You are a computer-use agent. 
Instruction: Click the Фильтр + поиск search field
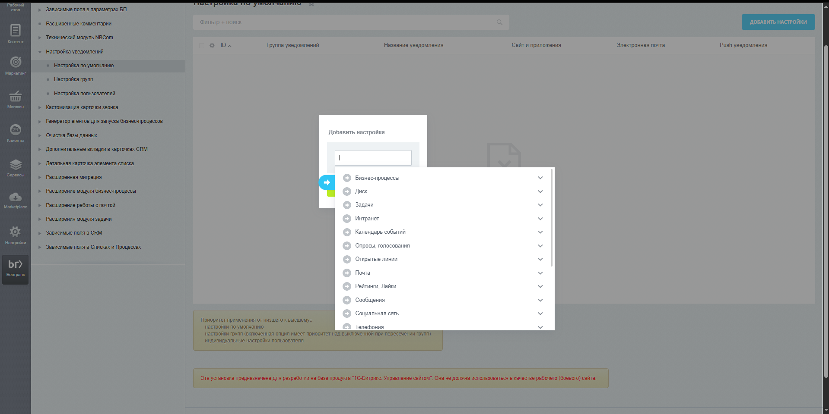pos(346,22)
